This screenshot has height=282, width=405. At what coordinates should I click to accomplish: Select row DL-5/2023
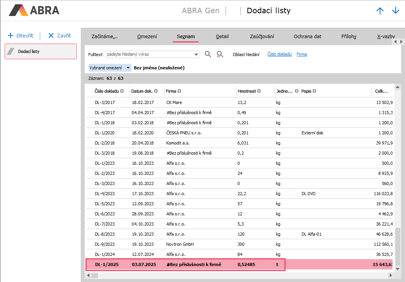coord(240,204)
